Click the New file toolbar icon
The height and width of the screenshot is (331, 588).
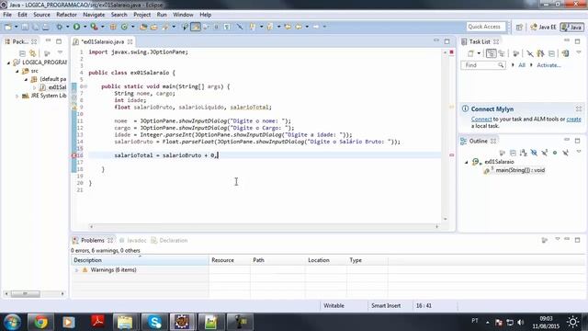(8, 27)
